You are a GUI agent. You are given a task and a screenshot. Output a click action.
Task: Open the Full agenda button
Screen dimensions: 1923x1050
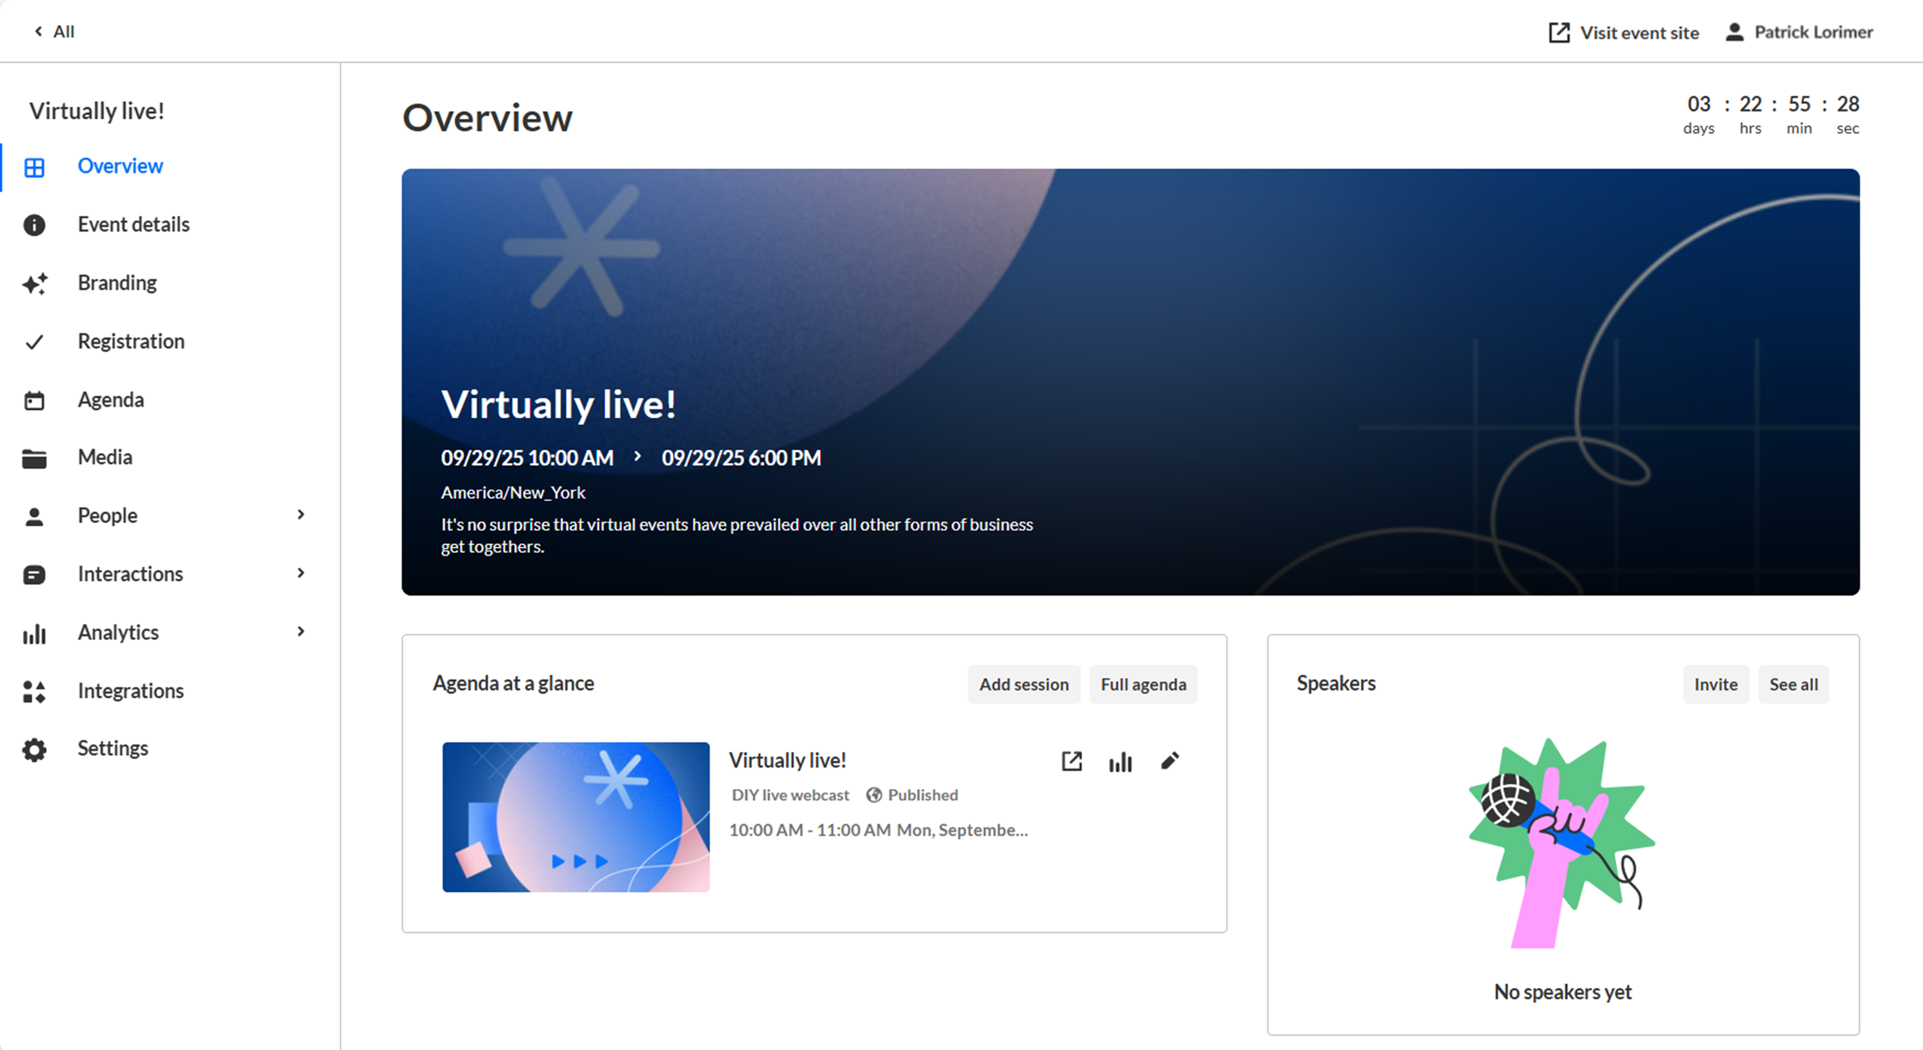(x=1142, y=685)
